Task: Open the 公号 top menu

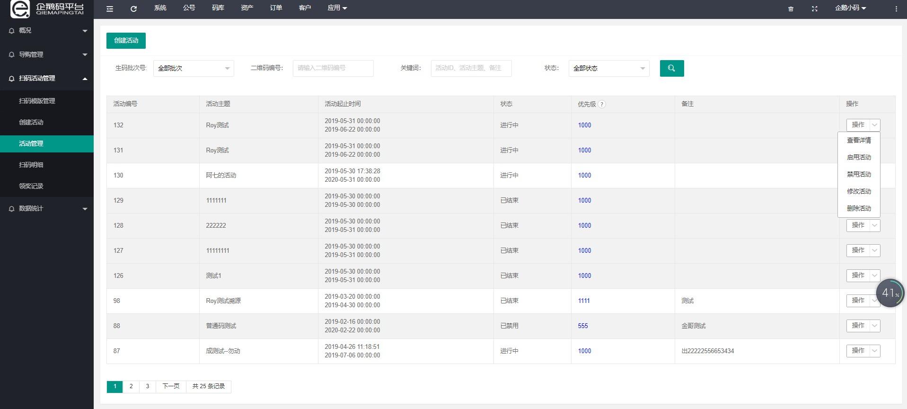Action: (x=189, y=8)
